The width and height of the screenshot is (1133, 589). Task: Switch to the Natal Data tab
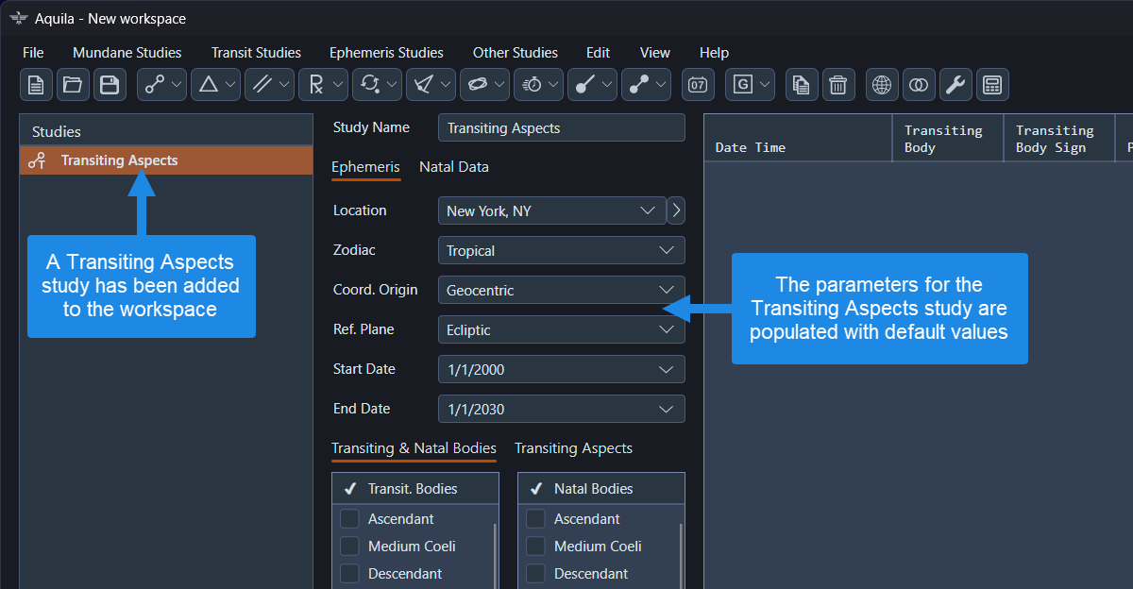[x=454, y=167]
